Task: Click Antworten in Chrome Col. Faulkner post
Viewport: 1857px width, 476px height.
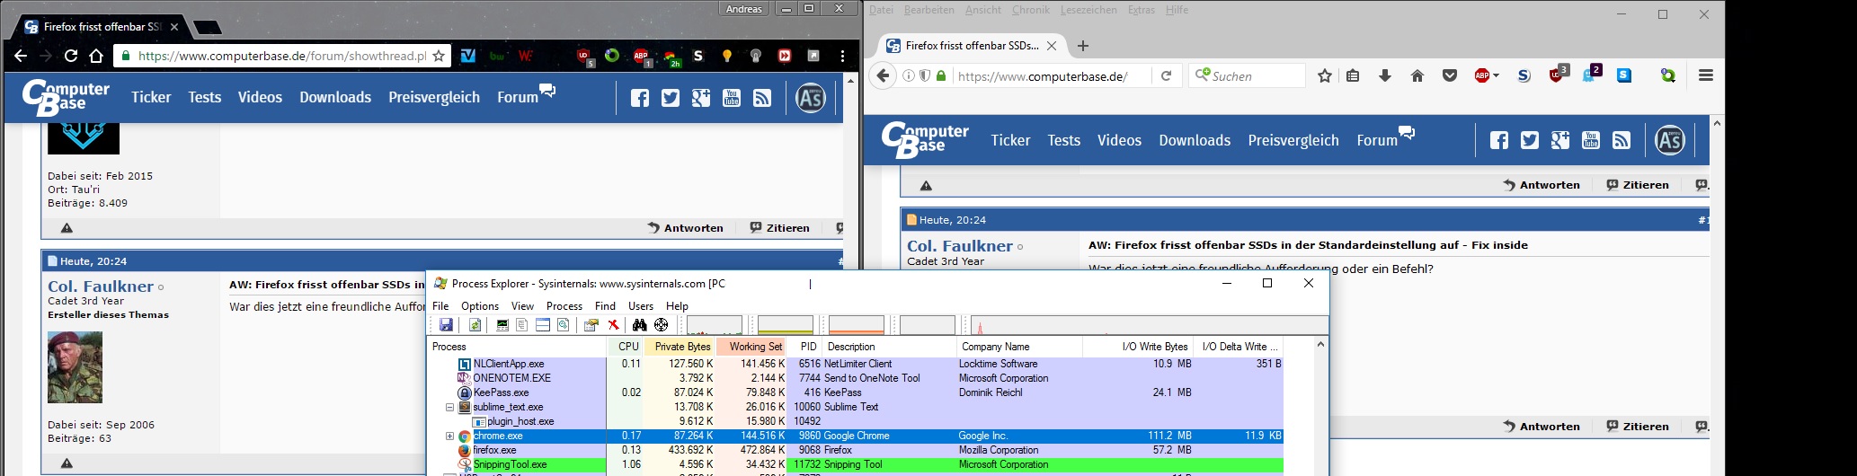Action: click(685, 228)
